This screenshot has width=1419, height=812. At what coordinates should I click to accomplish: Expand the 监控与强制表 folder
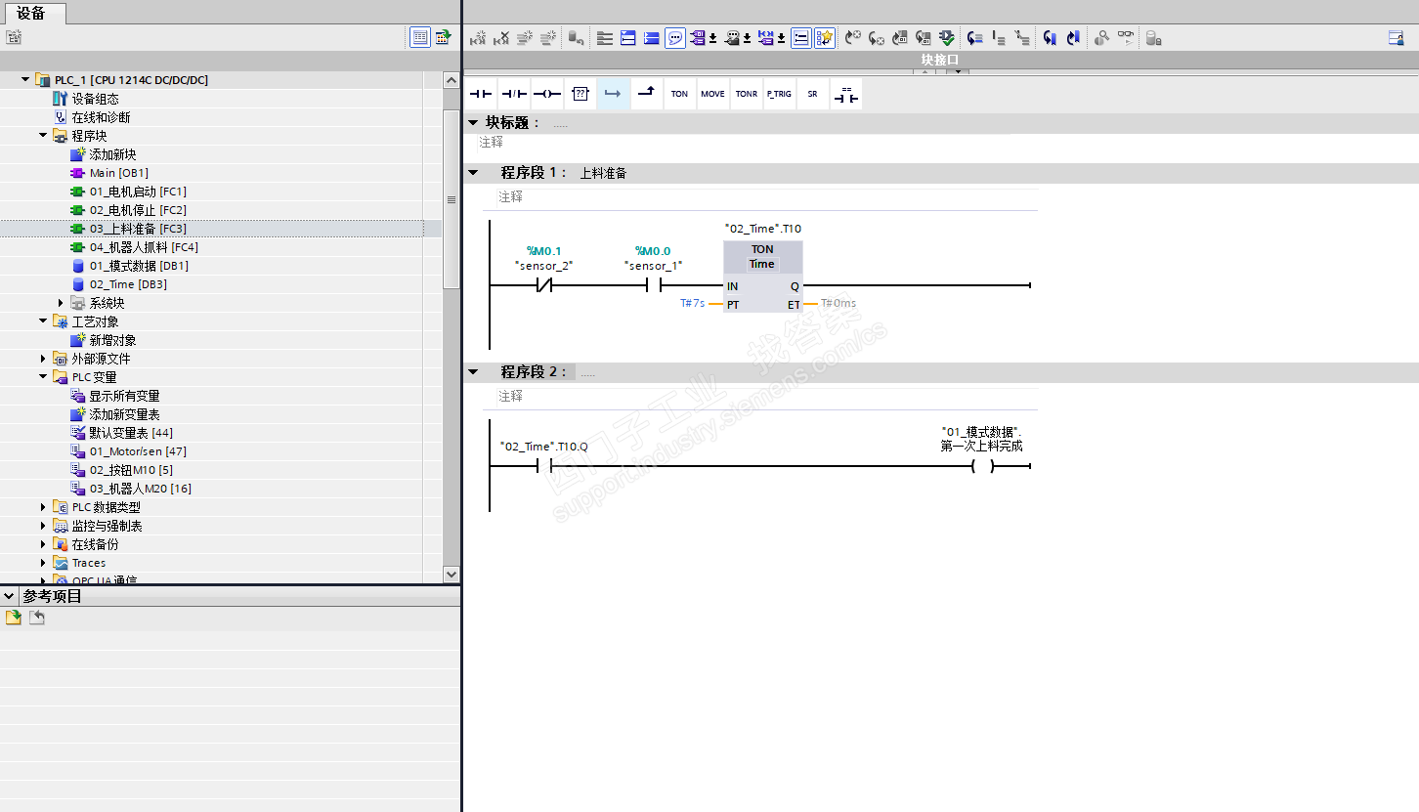point(43,526)
